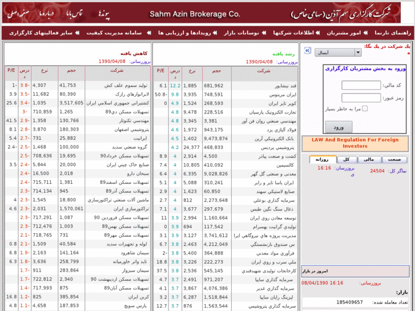Open the سامانه مدیریت کیفیت menu
The height and width of the screenshot is (311, 415).
click(114, 33)
